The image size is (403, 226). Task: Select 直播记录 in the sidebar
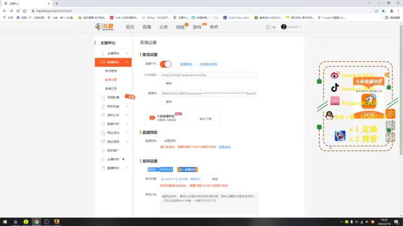click(x=111, y=88)
